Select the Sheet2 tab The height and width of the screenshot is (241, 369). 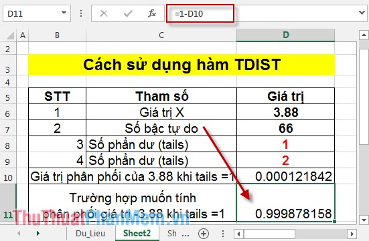tap(137, 234)
